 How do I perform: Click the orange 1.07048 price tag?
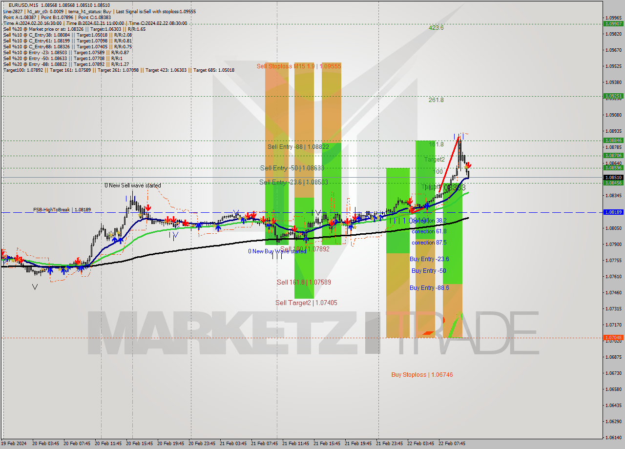click(613, 337)
